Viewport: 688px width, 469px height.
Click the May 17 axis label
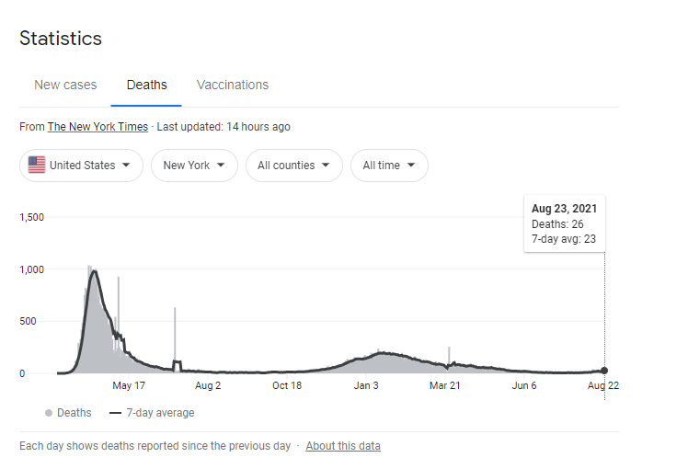click(x=129, y=385)
